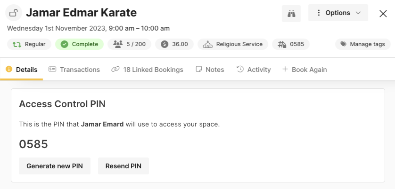Go to the Notes tab
Image resolution: width=395 pixels, height=189 pixels.
pos(209,70)
